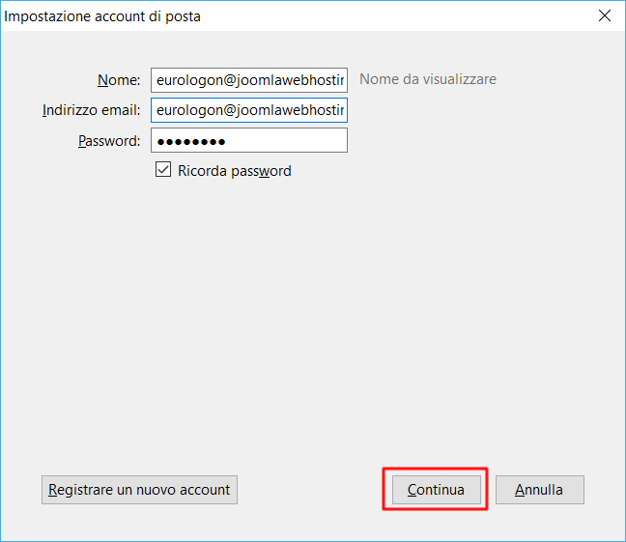Click the Ricorda password label text
Viewport: 626px width, 542px height.
coord(234,171)
